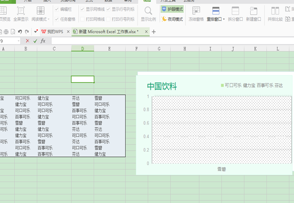Enable 打印网格线 print gridlines
Viewport: 294px width, 203px height.
[x=82, y=19]
